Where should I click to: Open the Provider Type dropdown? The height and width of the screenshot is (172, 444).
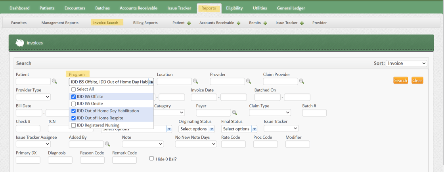[33, 97]
